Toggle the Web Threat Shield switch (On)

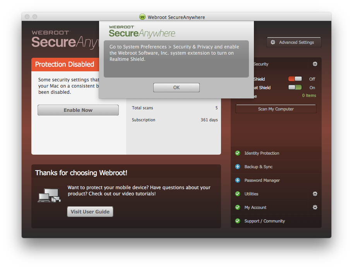295,87
